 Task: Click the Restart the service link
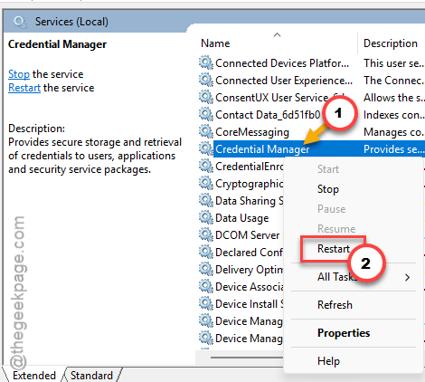point(24,88)
